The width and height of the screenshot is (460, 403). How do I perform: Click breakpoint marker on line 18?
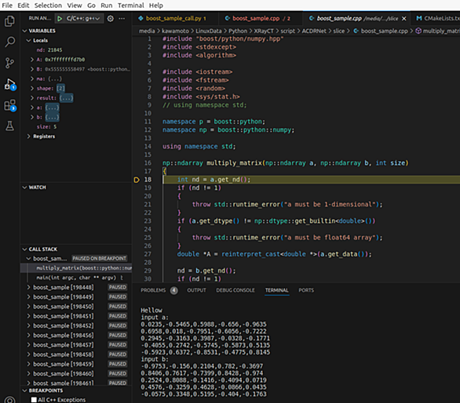pos(137,180)
